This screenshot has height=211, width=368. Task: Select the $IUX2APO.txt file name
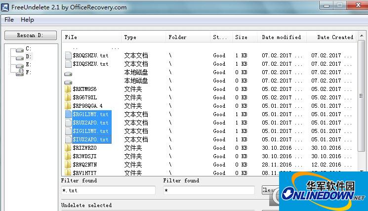(90, 139)
